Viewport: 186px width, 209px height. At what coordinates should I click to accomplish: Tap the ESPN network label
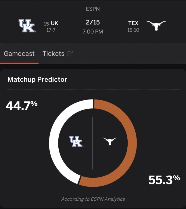tap(93, 9)
